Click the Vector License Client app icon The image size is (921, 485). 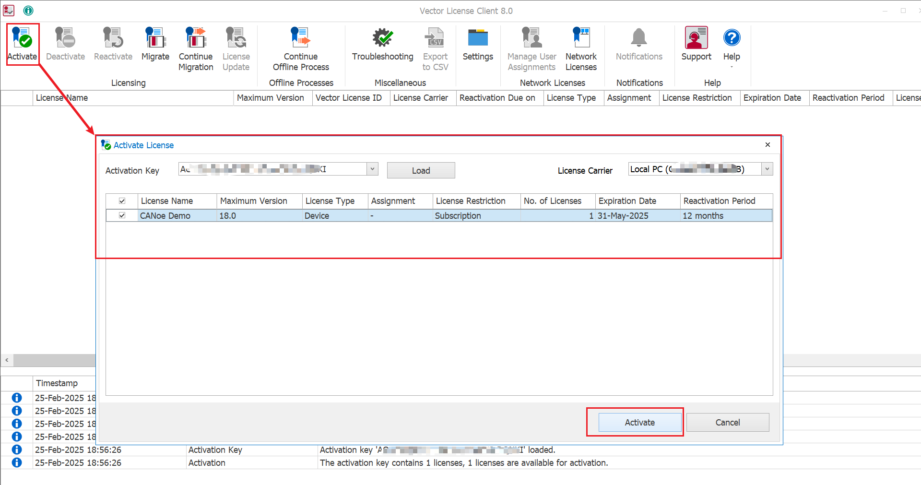click(x=9, y=10)
